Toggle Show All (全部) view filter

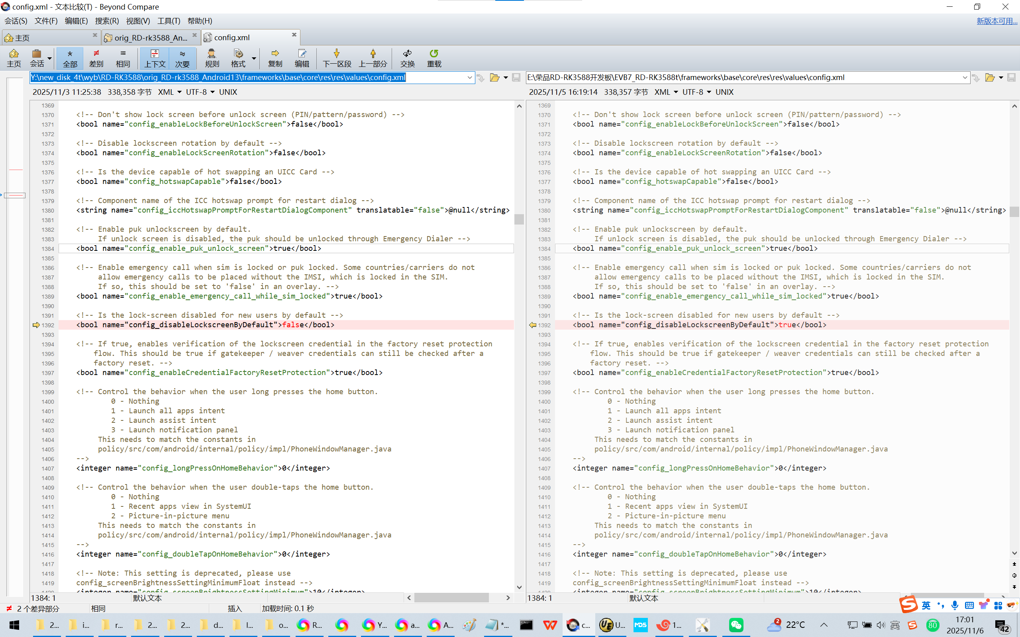tap(70, 58)
